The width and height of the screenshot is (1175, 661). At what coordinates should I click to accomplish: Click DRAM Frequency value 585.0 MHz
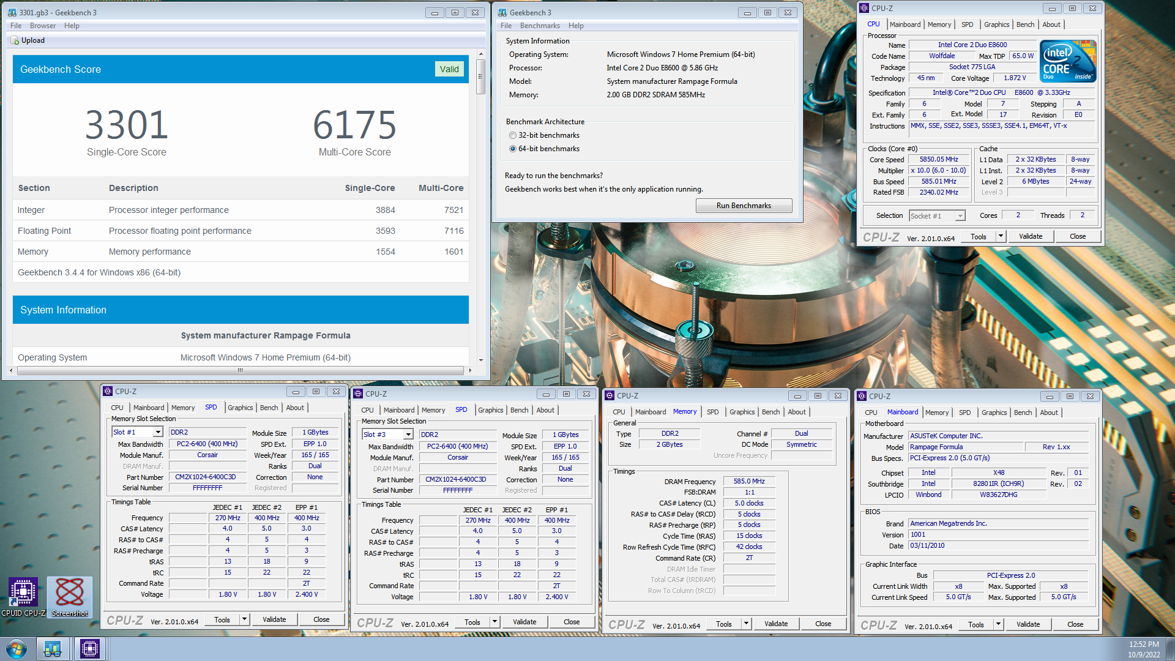[749, 481]
